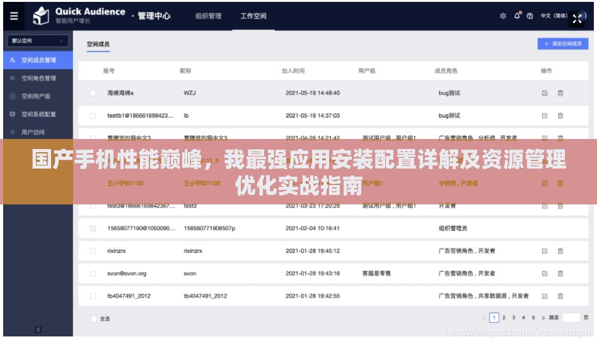This screenshot has height=344, width=597.
Task: Click the fullscreen expand icon at top right
Action: tap(577, 18)
